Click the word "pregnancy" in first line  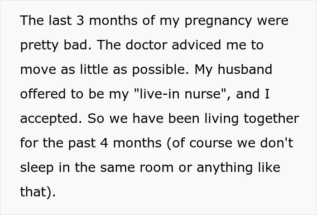218,21
